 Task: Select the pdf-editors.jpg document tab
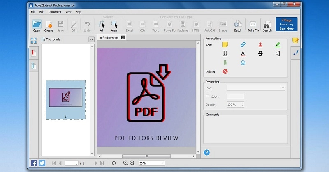pyautogui.click(x=109, y=38)
